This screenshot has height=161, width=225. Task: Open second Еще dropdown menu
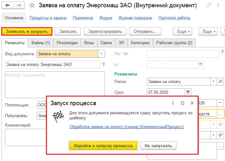208,31
